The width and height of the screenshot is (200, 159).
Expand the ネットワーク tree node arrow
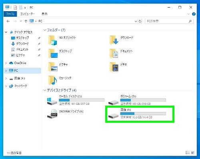point(6,86)
